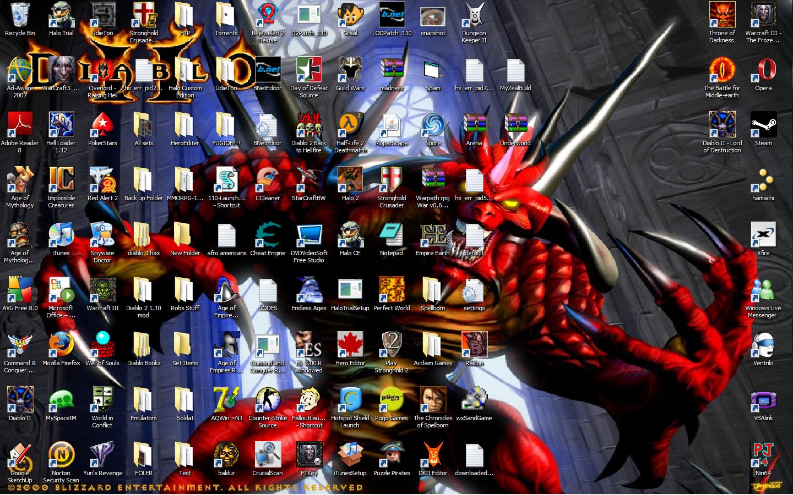This screenshot has width=793, height=495.
Task: Click the Norton Security Scan icon
Action: click(x=61, y=455)
